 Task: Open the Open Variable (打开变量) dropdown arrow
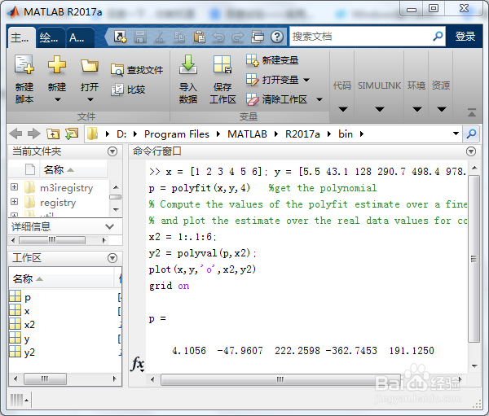tap(306, 80)
